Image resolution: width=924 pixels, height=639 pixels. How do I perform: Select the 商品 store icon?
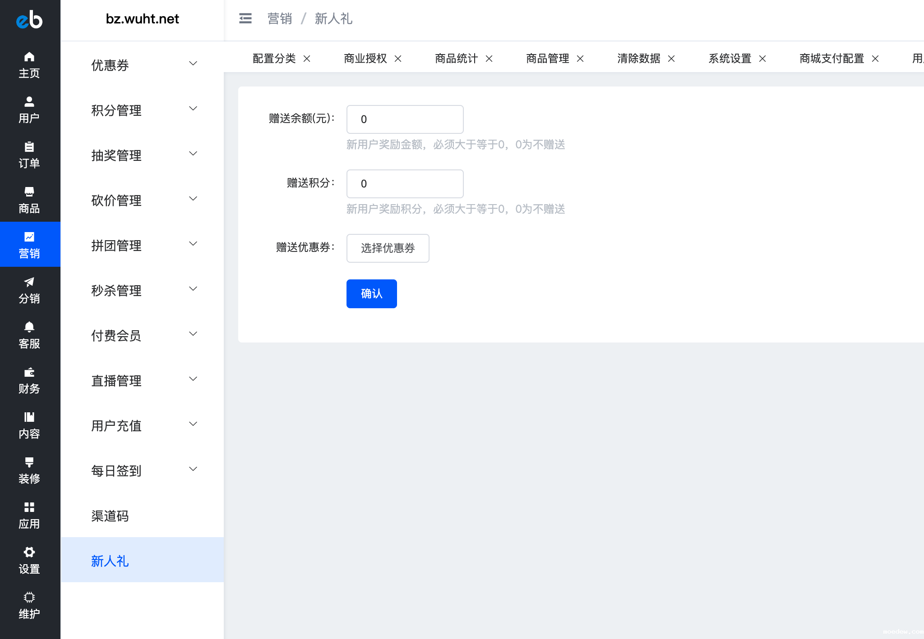point(29,192)
